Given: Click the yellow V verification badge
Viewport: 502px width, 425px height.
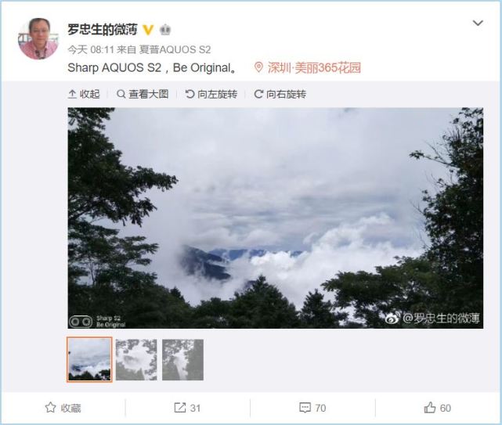Looking at the screenshot, I should tap(148, 30).
